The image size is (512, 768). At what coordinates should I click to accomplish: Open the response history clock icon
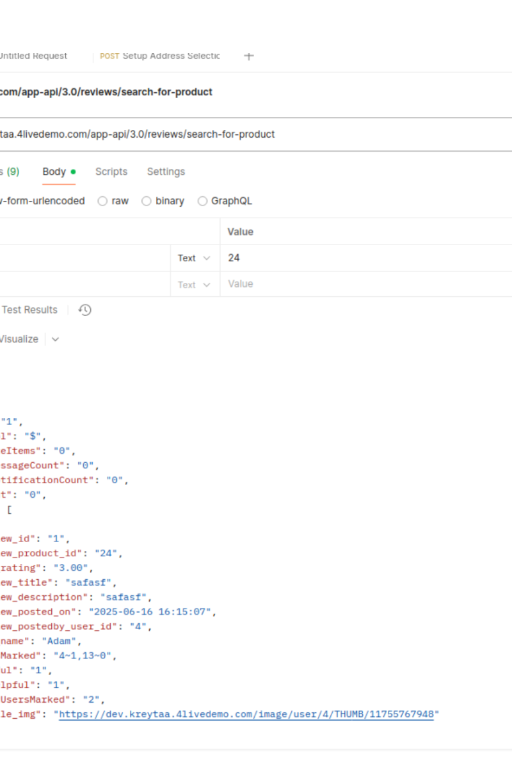pos(84,310)
